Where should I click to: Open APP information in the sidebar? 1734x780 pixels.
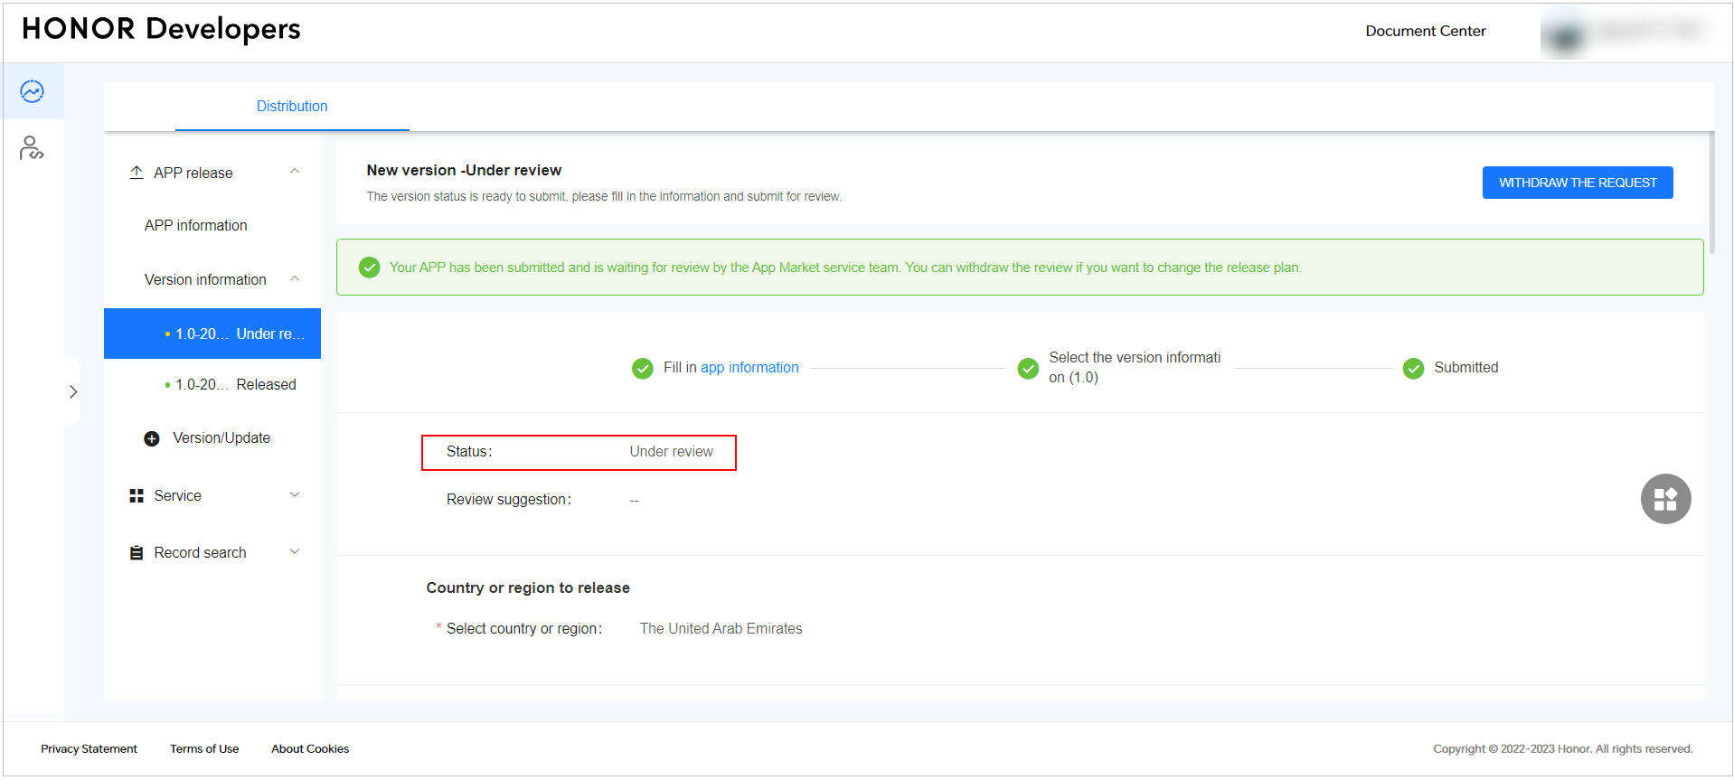[195, 226]
